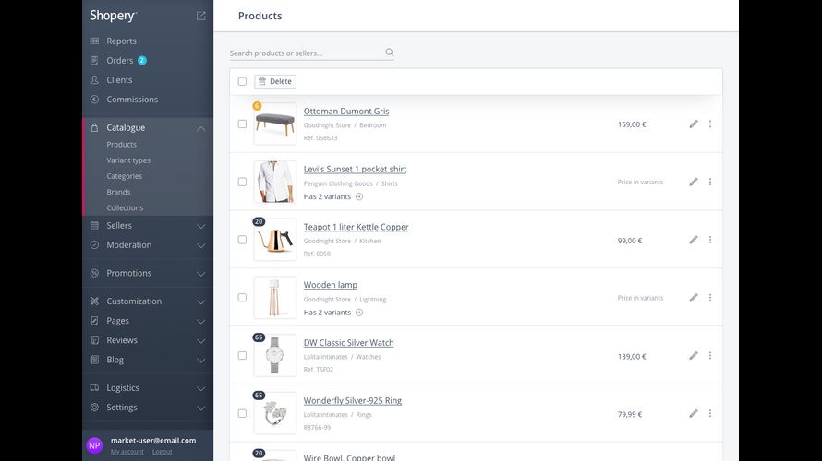This screenshot has height=461, width=822.
Task: Click the Ottoman Dumont Gris thumbnail
Action: pyautogui.click(x=274, y=124)
